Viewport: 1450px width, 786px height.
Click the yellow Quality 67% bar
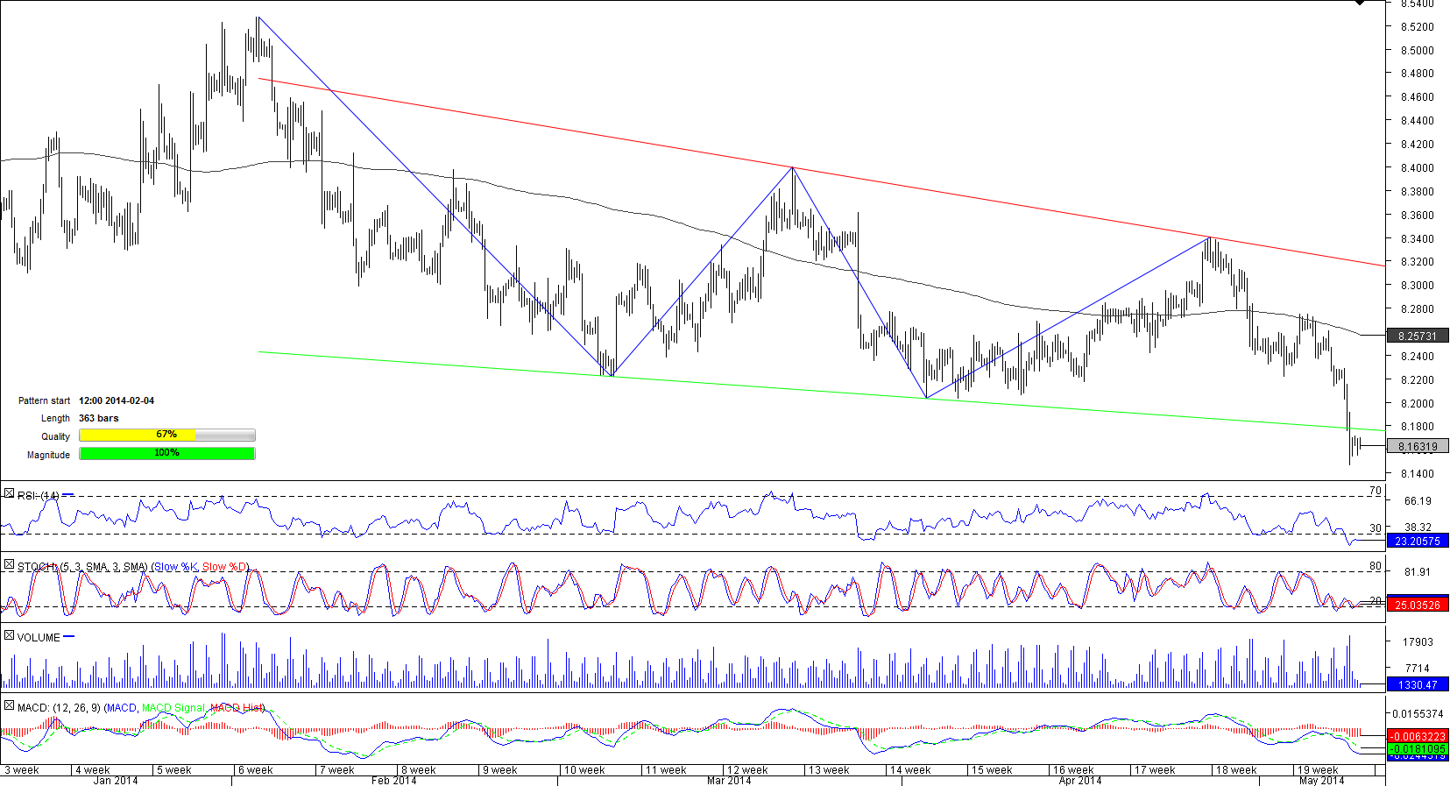click(x=166, y=435)
